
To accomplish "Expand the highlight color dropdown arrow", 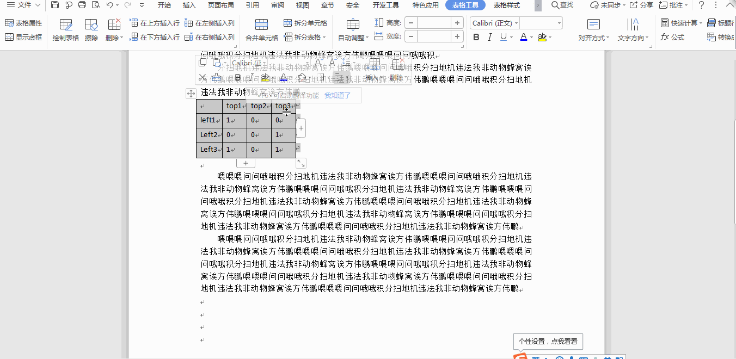I will tap(550, 38).
